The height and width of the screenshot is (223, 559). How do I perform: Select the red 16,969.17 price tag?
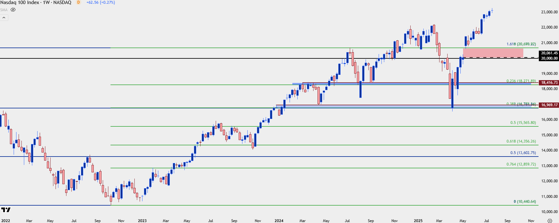549,105
